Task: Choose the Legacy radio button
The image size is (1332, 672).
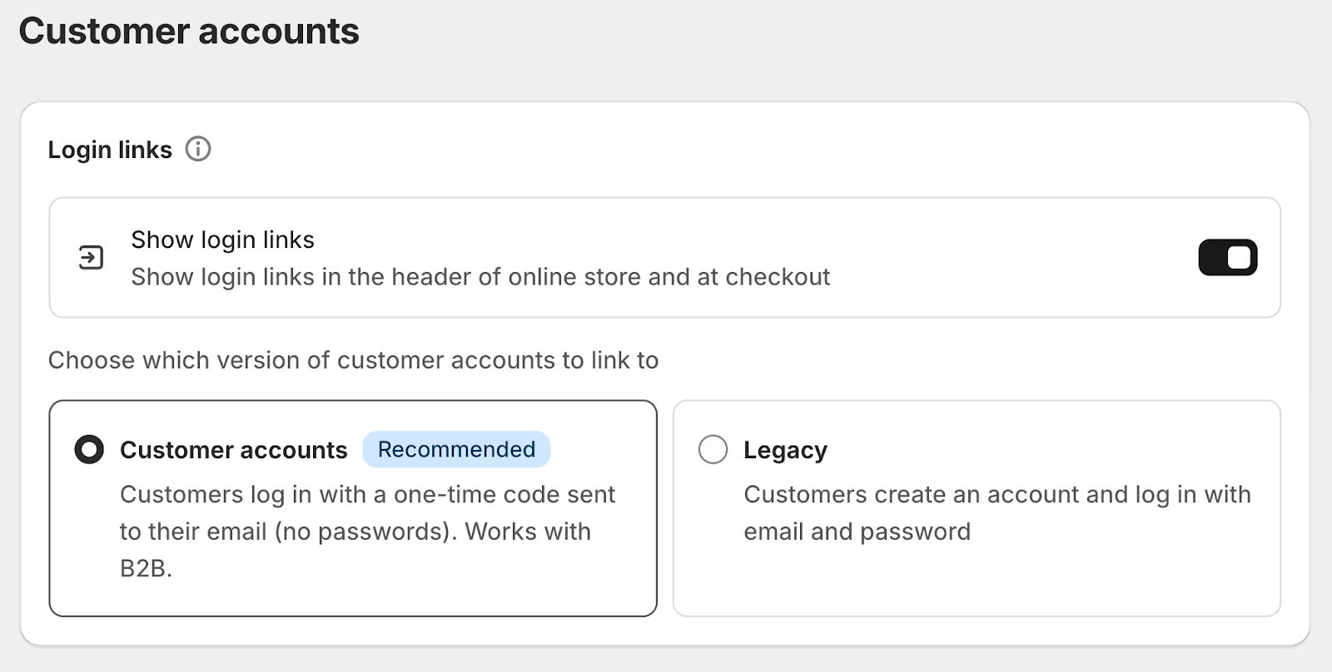Action: pos(713,450)
